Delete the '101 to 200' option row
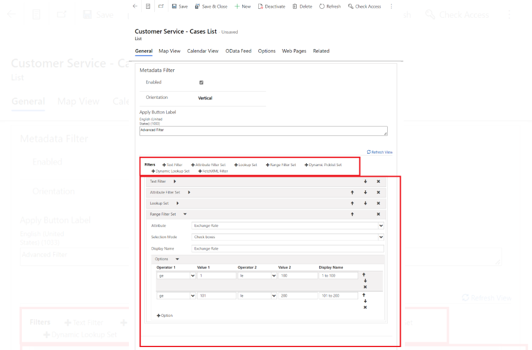 (x=365, y=307)
